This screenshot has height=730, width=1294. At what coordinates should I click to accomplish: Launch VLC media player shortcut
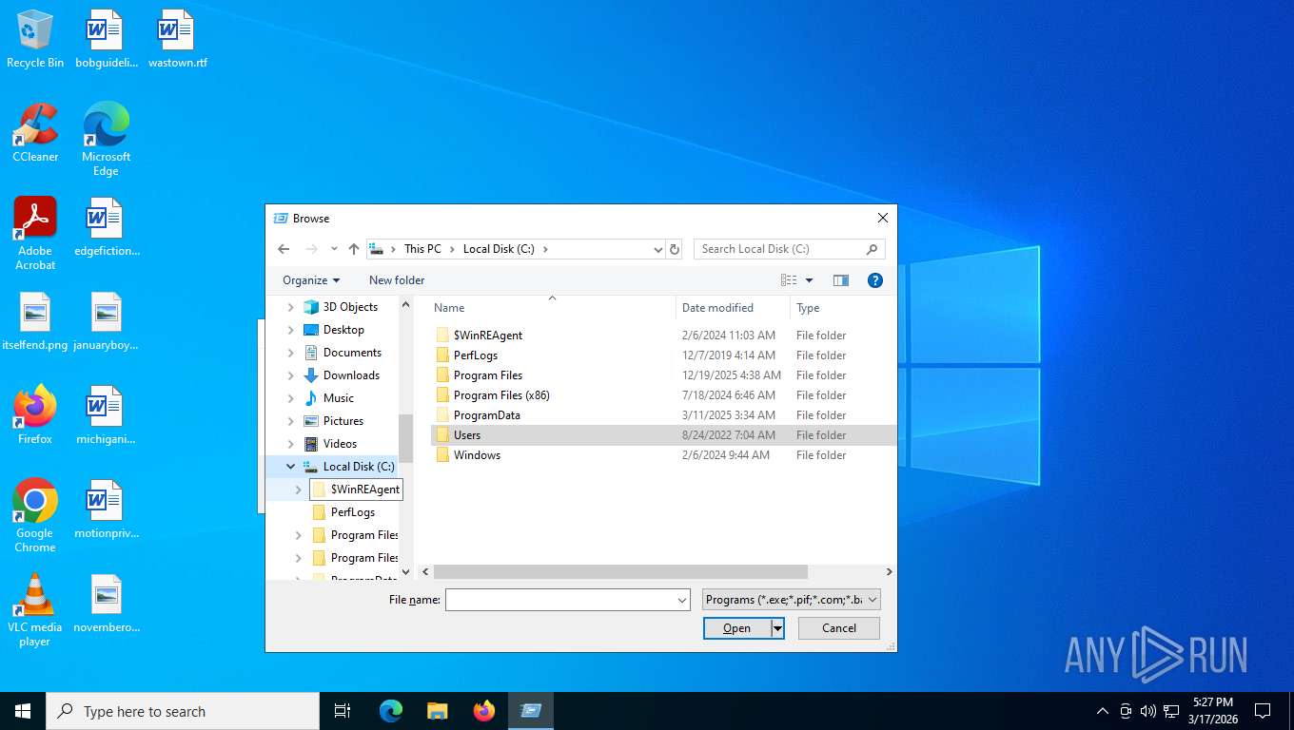click(35, 610)
